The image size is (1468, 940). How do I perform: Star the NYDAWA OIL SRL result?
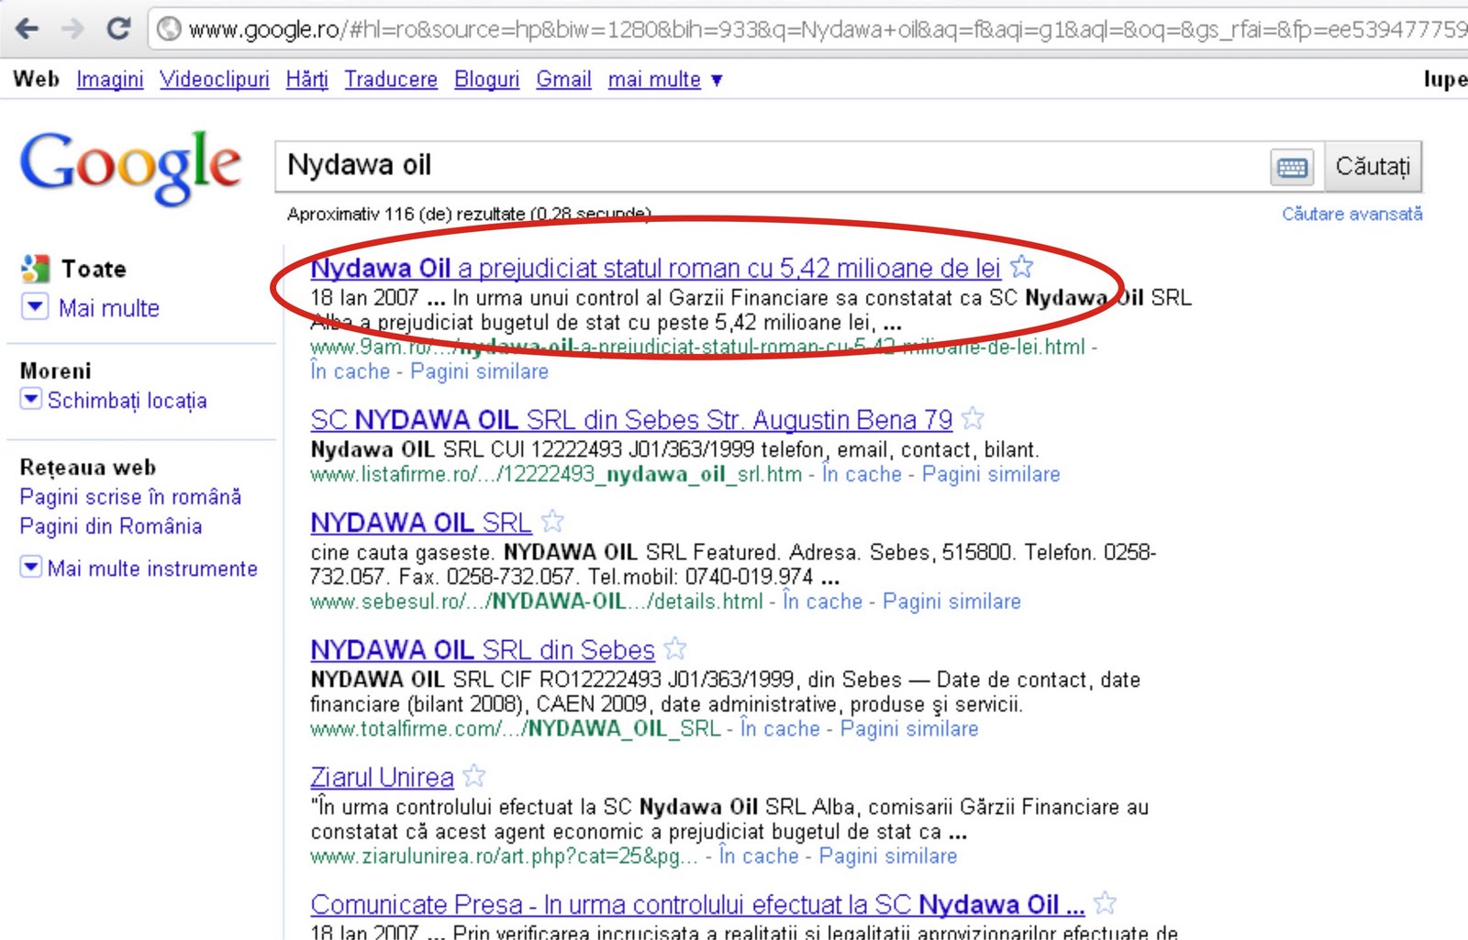tap(552, 521)
